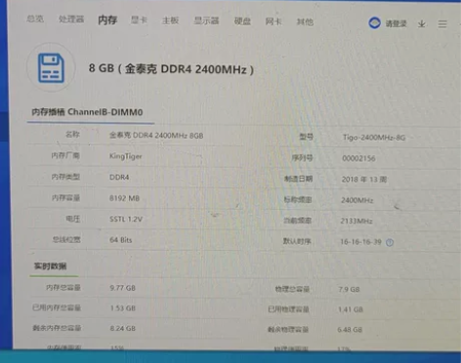Open the 显卡 graphics card tab
The image size is (461, 363).
[x=139, y=20]
